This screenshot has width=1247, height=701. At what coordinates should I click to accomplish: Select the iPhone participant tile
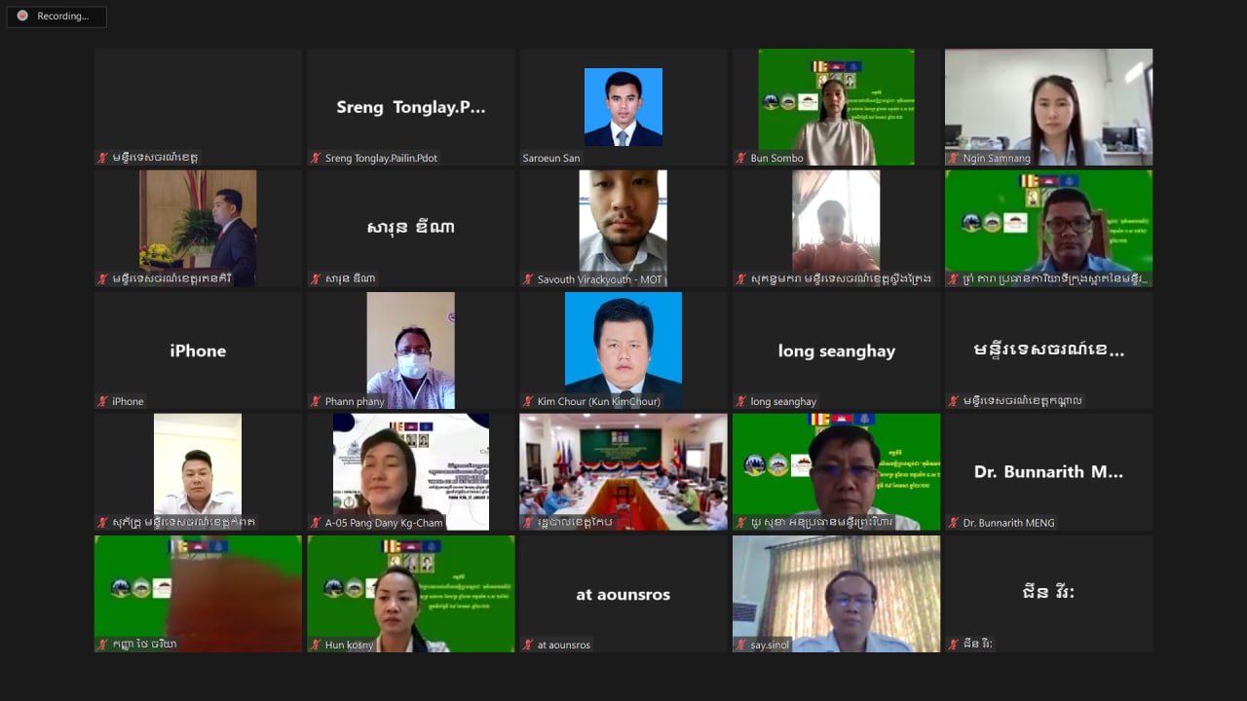click(x=199, y=350)
